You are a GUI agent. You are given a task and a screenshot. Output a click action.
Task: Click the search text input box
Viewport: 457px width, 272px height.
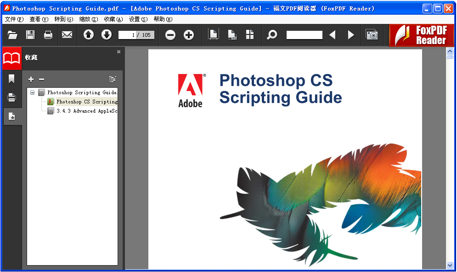click(x=304, y=35)
